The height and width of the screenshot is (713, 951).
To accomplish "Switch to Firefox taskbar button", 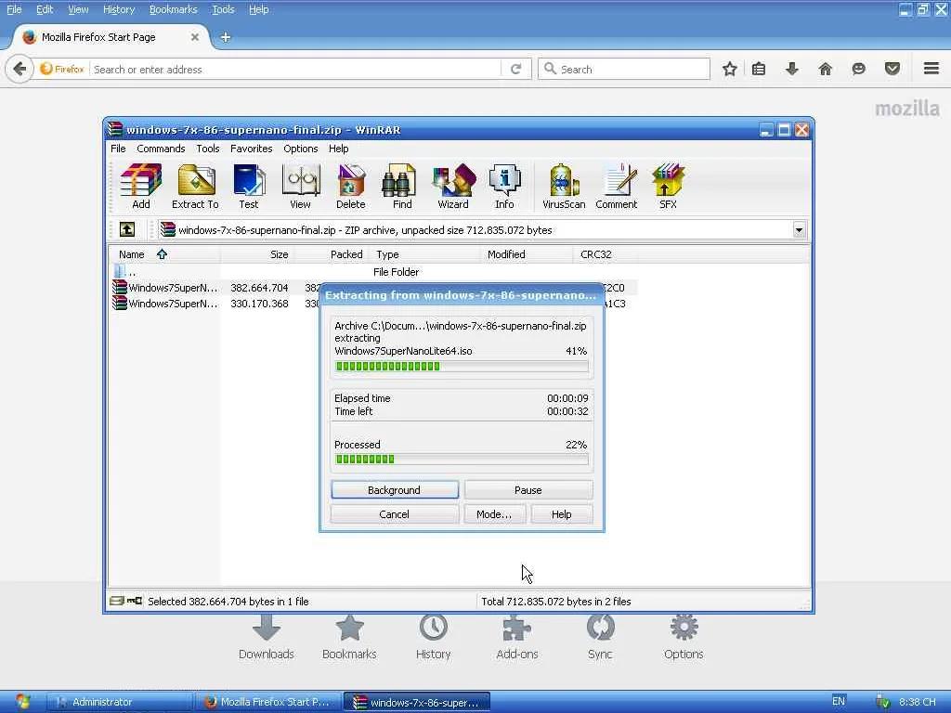I will click(268, 702).
